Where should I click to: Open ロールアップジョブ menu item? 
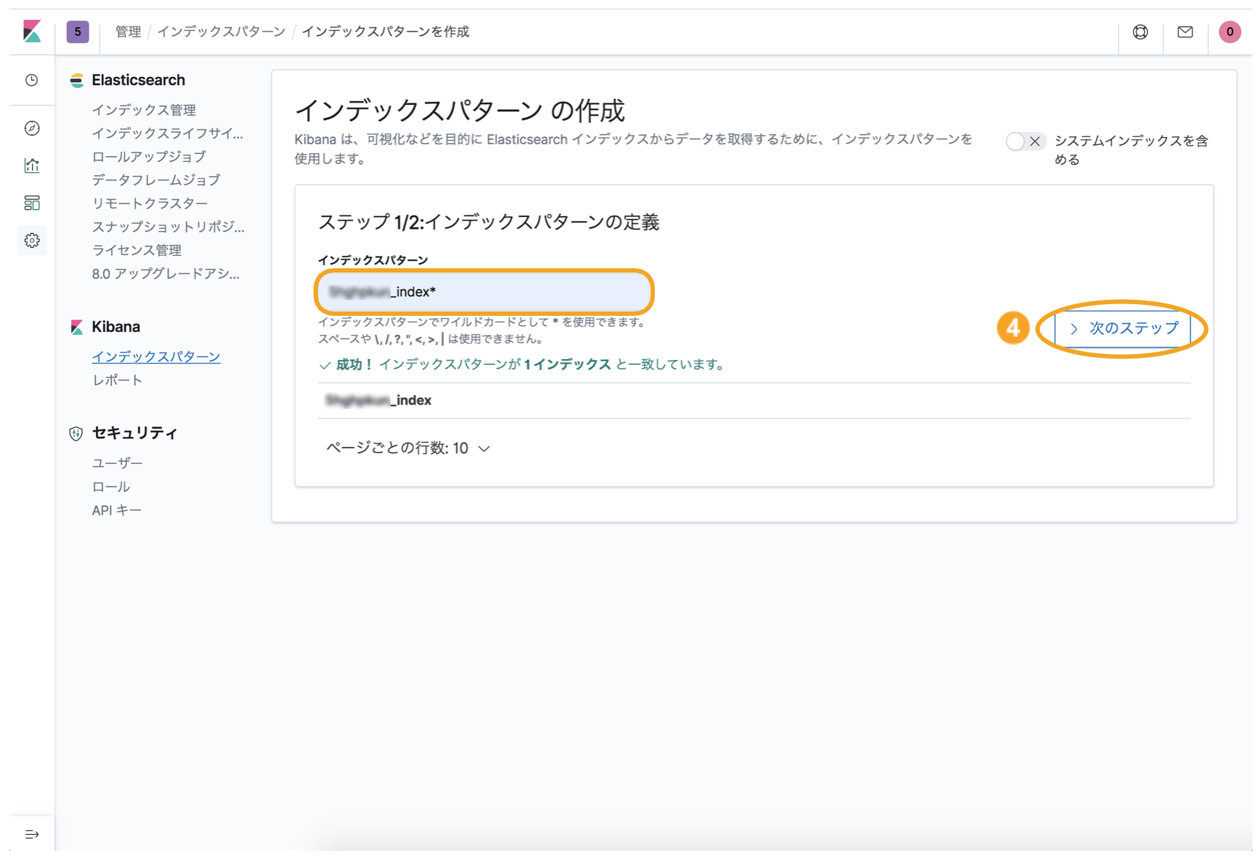tap(149, 157)
